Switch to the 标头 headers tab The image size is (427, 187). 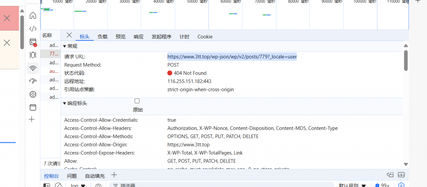[84, 37]
